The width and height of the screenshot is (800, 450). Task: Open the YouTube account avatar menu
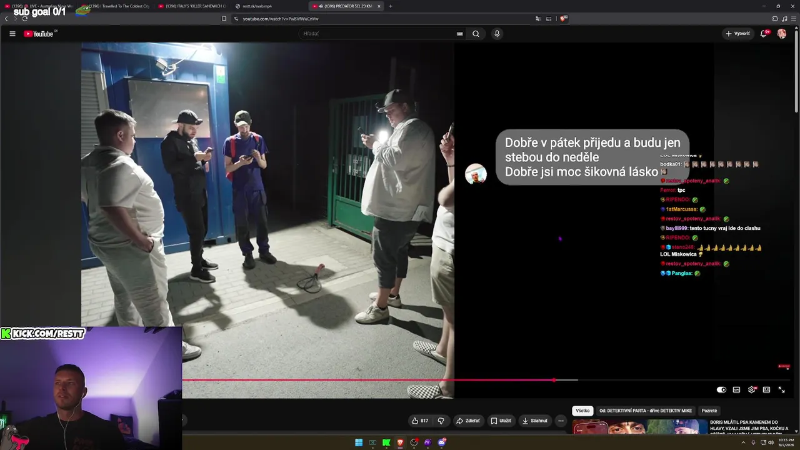tap(781, 34)
